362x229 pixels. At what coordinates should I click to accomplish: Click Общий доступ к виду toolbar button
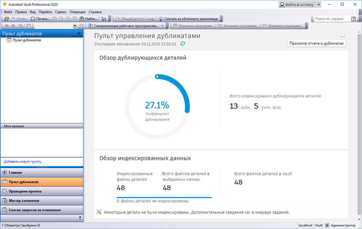point(135,19)
